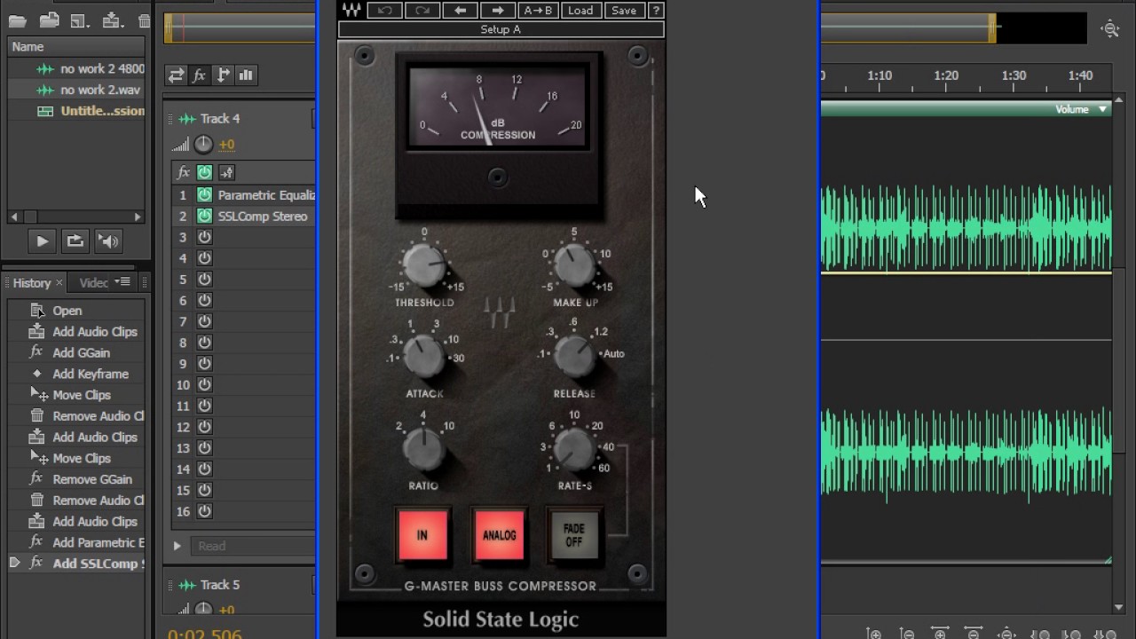This screenshot has height=639, width=1136.
Task: Open the Read automation mode dropdown
Action: [253, 546]
